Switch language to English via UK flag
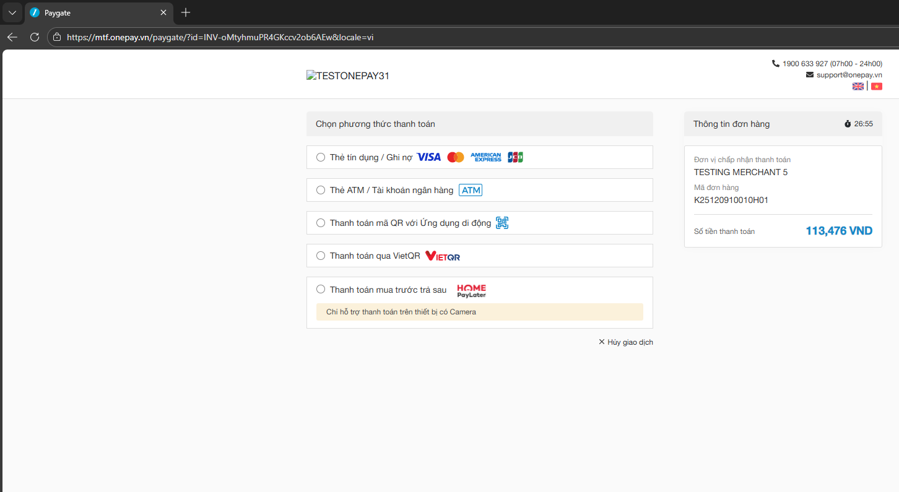This screenshot has width=899, height=492. click(x=858, y=87)
